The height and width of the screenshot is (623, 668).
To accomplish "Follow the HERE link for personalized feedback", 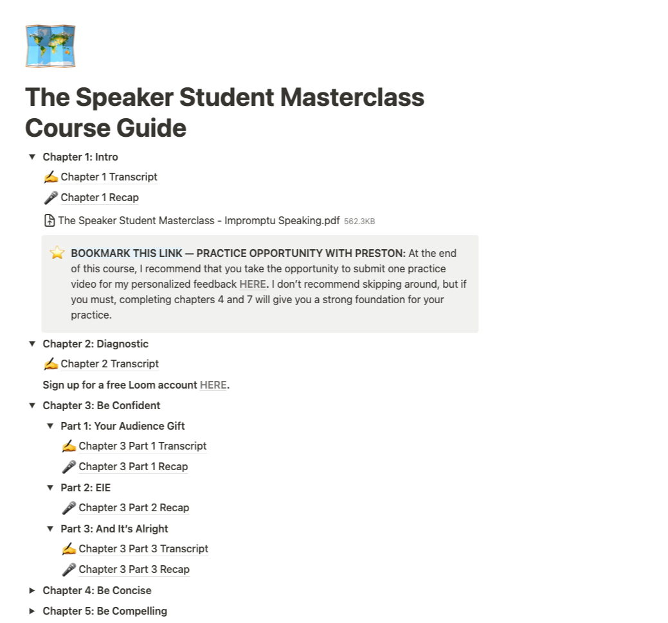I will 253,284.
